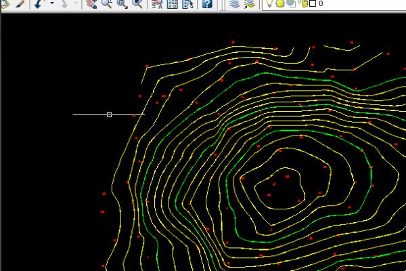Open the Properties palette icon
The height and width of the screenshot is (271, 406).
157,4
